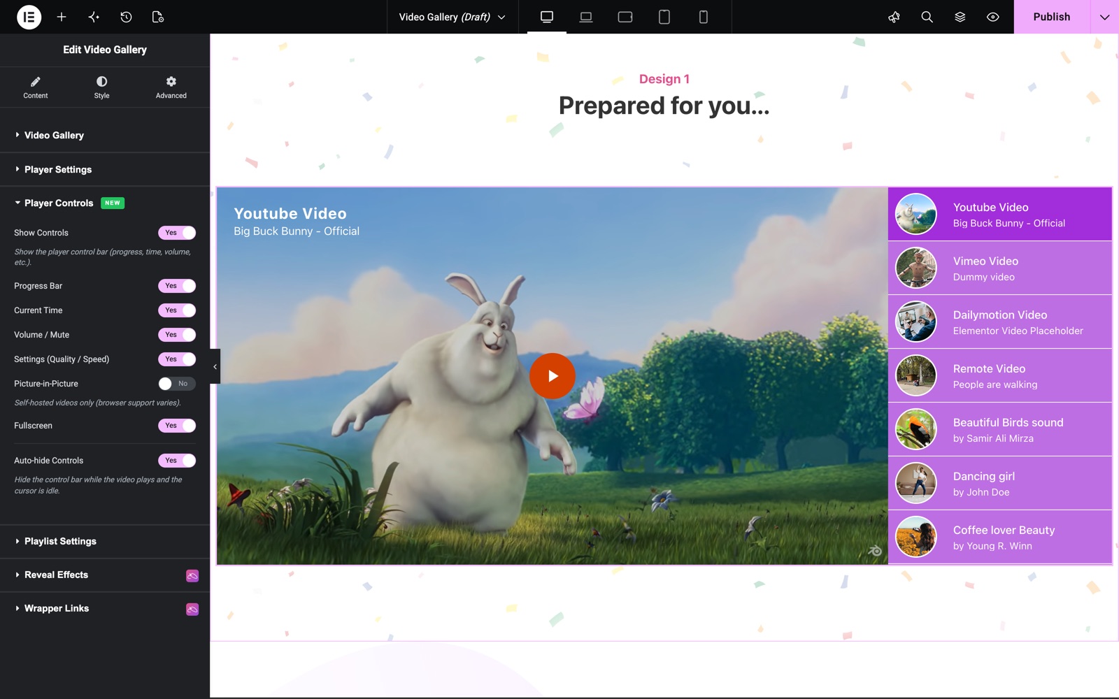Toggle the Volume / Mute switch
Screen dimensions: 1119x699
click(x=177, y=335)
